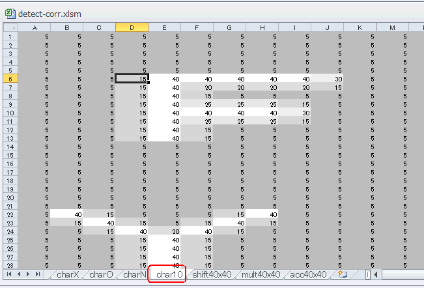
Task: Click cell G23 containing 40
Action: 229,223
